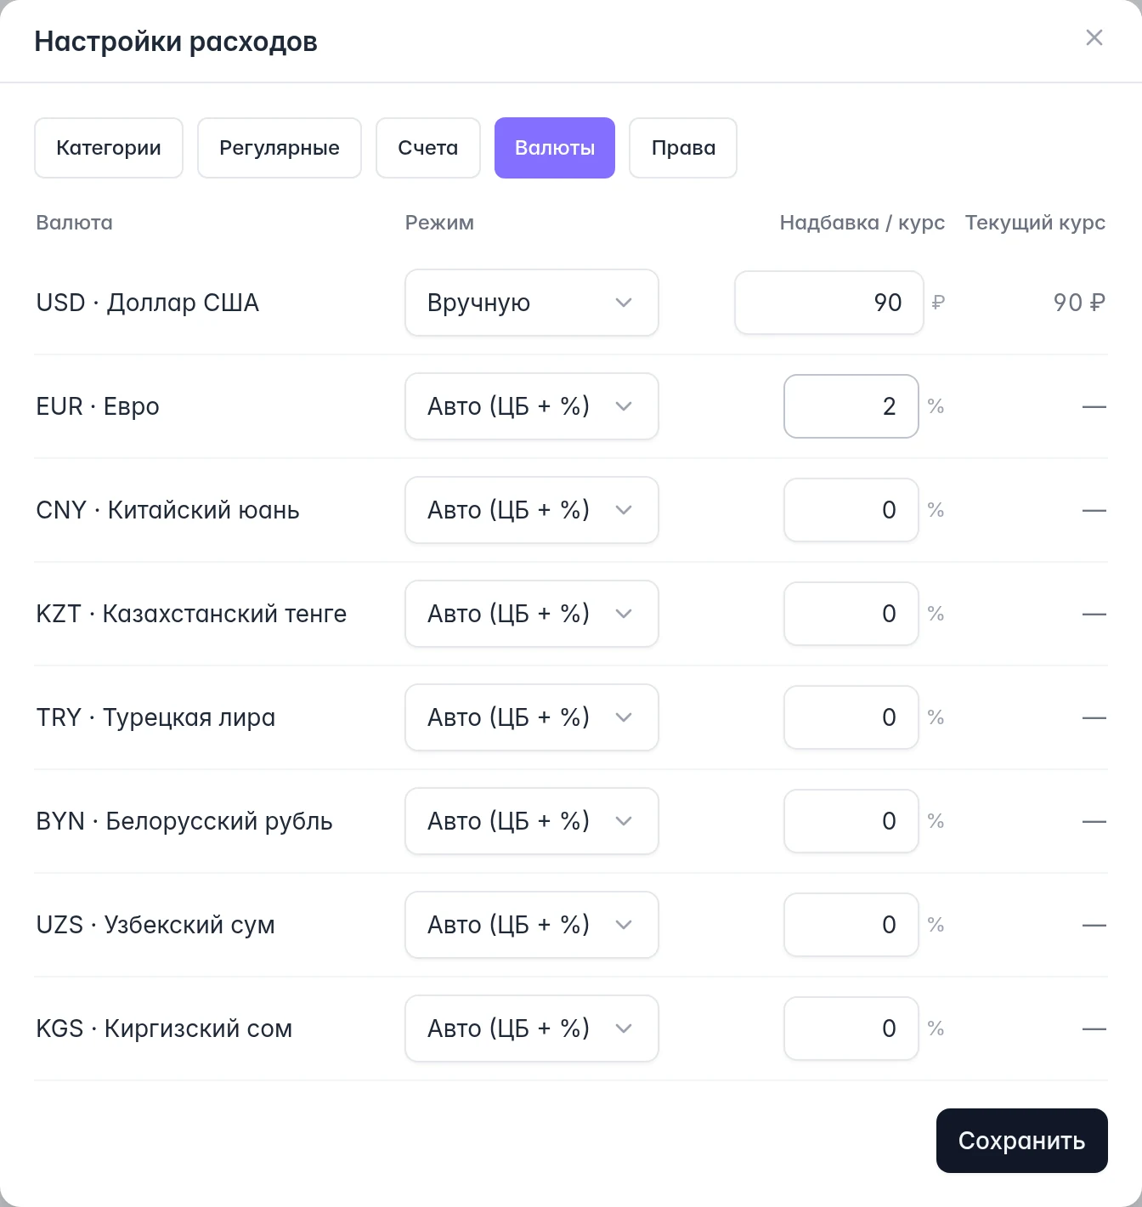This screenshot has width=1142, height=1207.
Task: Open the BYN Белорусский рубль mode dropdown
Action: 532,821
